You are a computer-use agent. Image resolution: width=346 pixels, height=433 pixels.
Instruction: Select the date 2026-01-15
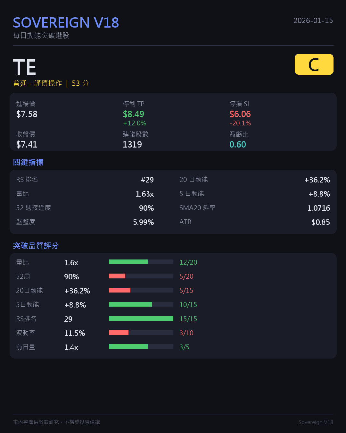(313, 21)
